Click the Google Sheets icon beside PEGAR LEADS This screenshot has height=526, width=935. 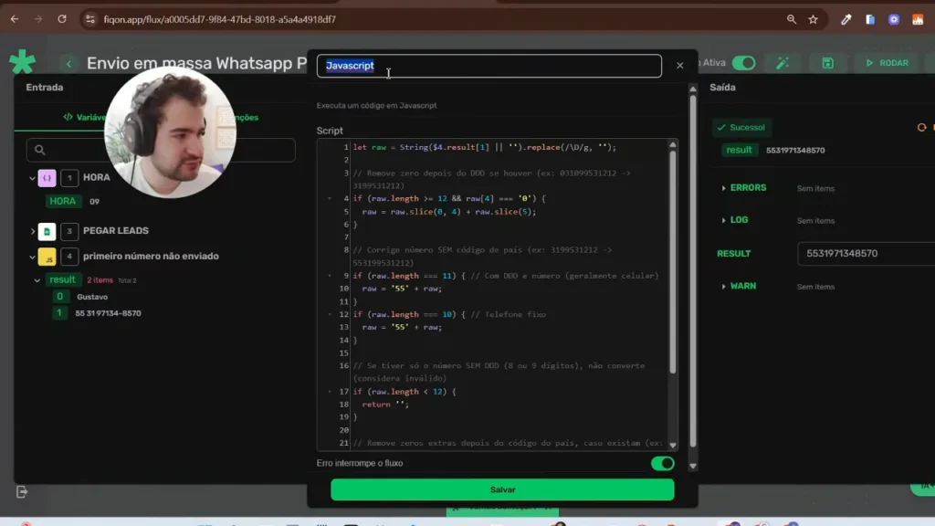[x=47, y=231]
